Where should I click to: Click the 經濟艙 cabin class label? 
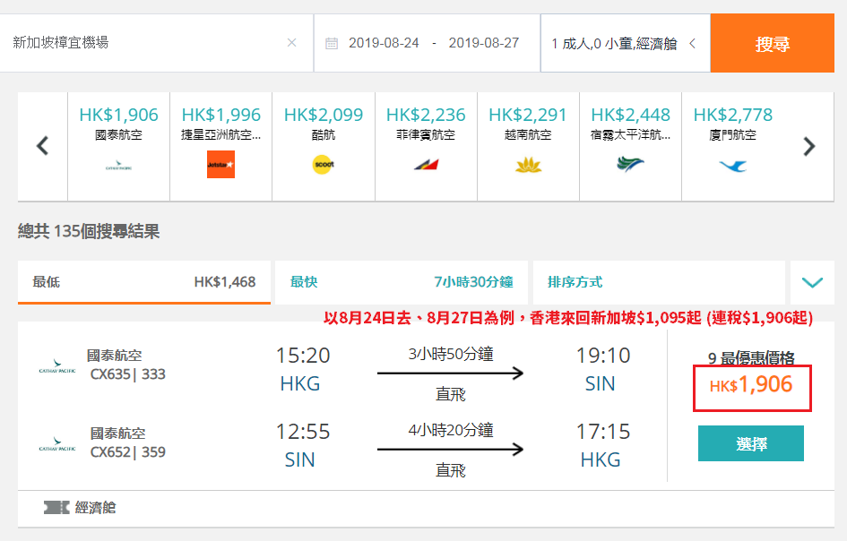[96, 508]
